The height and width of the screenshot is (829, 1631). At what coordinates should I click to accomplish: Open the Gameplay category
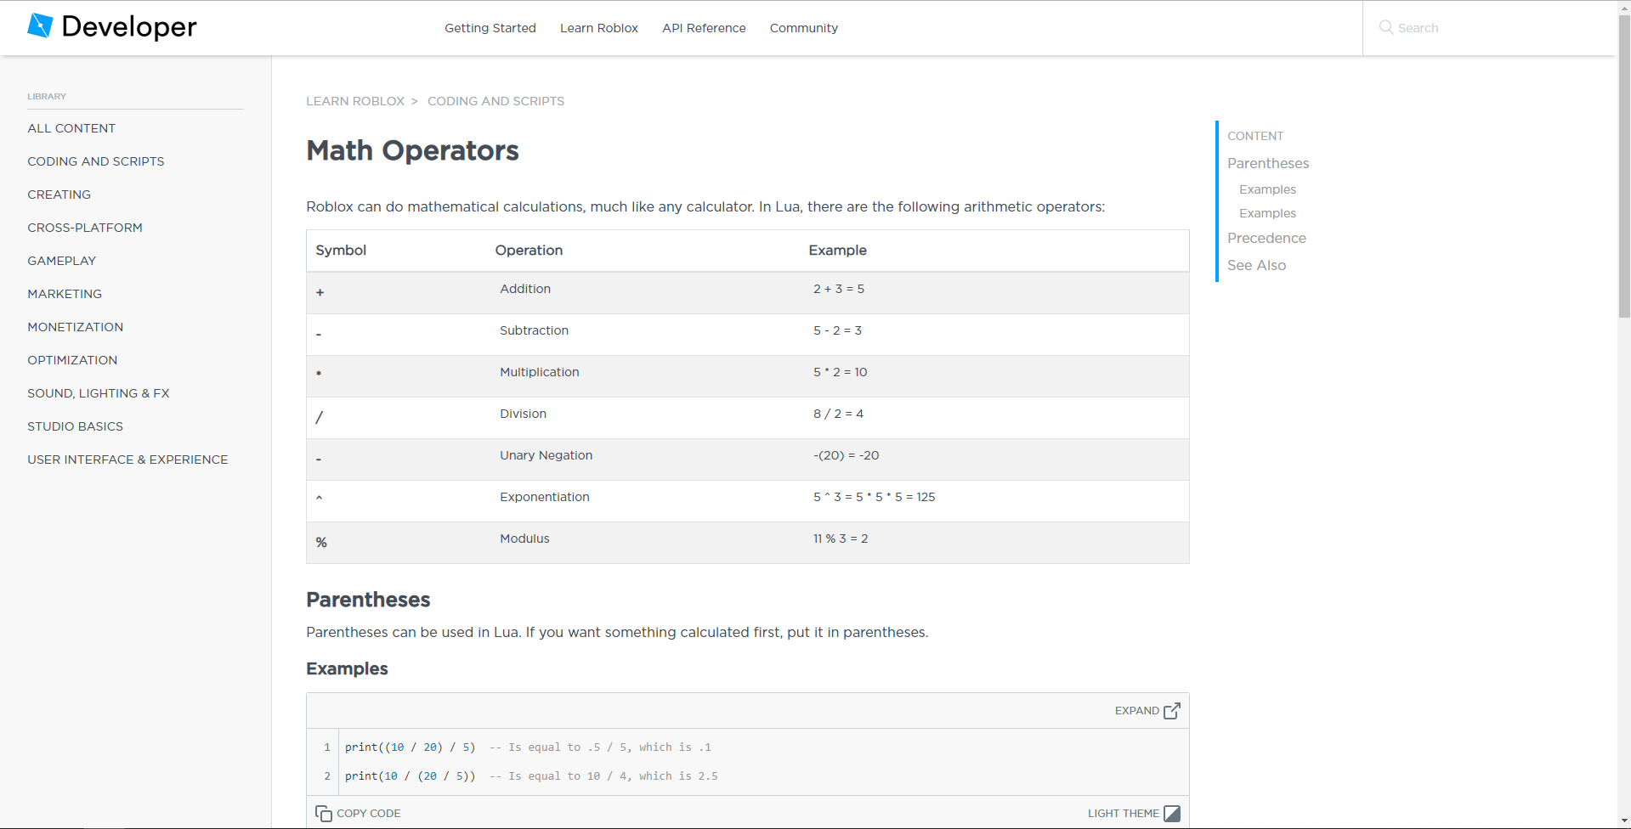click(x=61, y=261)
